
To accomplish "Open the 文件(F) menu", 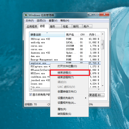I will pyautogui.click(x=30, y=21).
